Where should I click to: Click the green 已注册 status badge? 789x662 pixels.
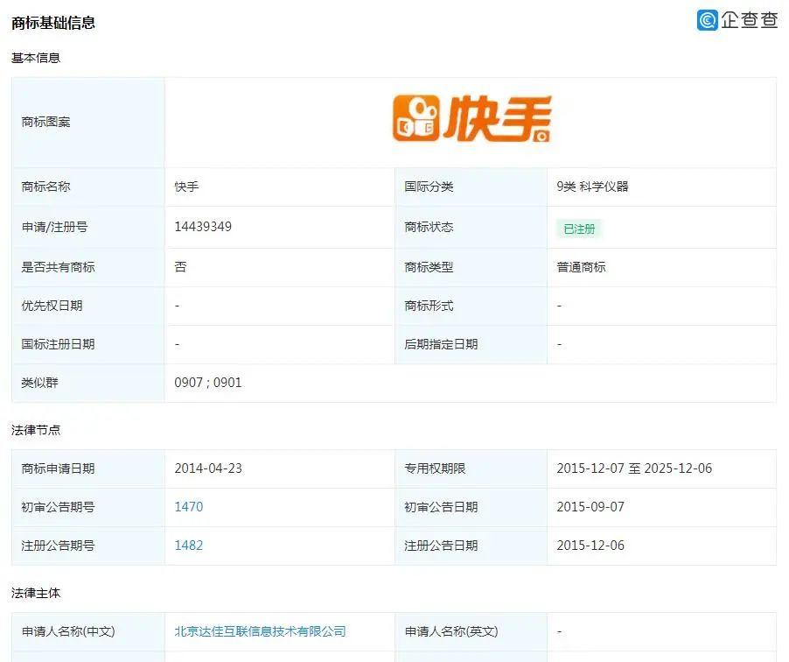579,228
